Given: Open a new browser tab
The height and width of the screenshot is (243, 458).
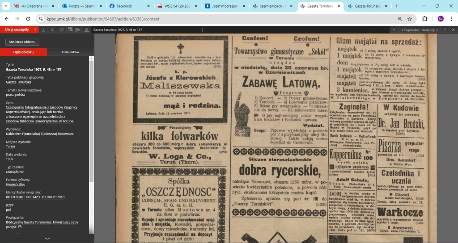Looking at the screenshot, I should tap(397, 6).
